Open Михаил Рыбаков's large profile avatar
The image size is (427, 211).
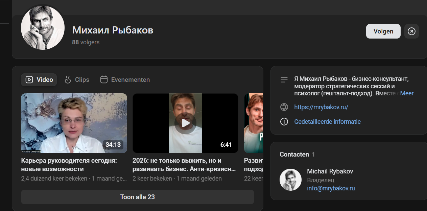[x=43, y=28]
